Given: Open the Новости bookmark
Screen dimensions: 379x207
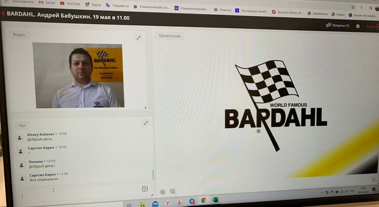Looking at the screenshot, I should (222, 10).
